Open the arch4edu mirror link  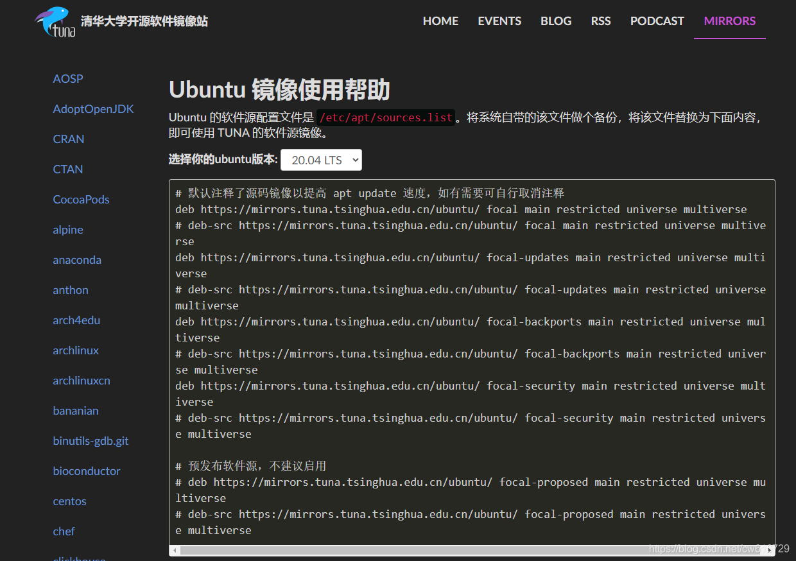click(76, 320)
